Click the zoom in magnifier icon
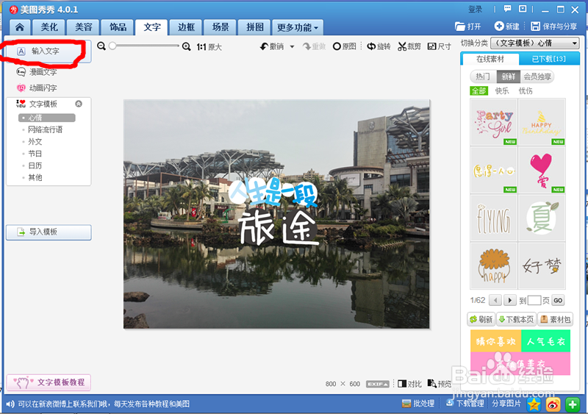This screenshot has width=588, height=414. 186,46
